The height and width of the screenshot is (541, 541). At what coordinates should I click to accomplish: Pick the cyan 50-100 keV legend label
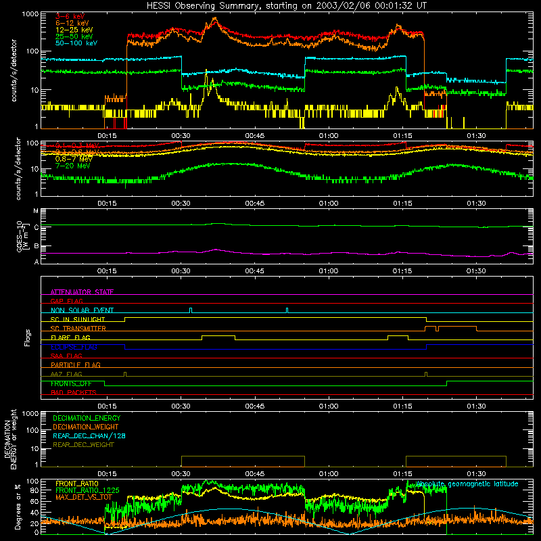coord(76,43)
